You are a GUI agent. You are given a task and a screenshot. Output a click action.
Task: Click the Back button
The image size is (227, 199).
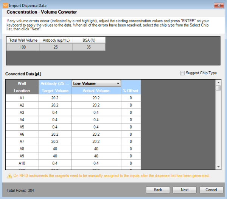(x=158, y=190)
